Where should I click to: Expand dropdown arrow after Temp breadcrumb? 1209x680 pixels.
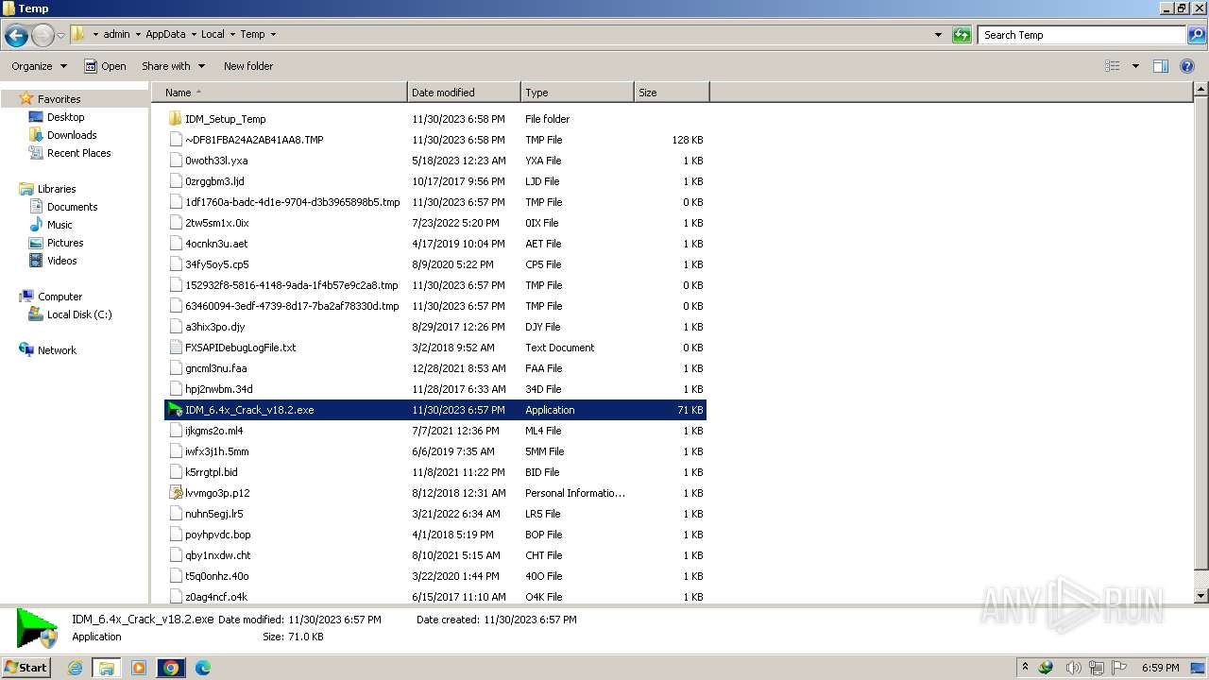pos(273,35)
